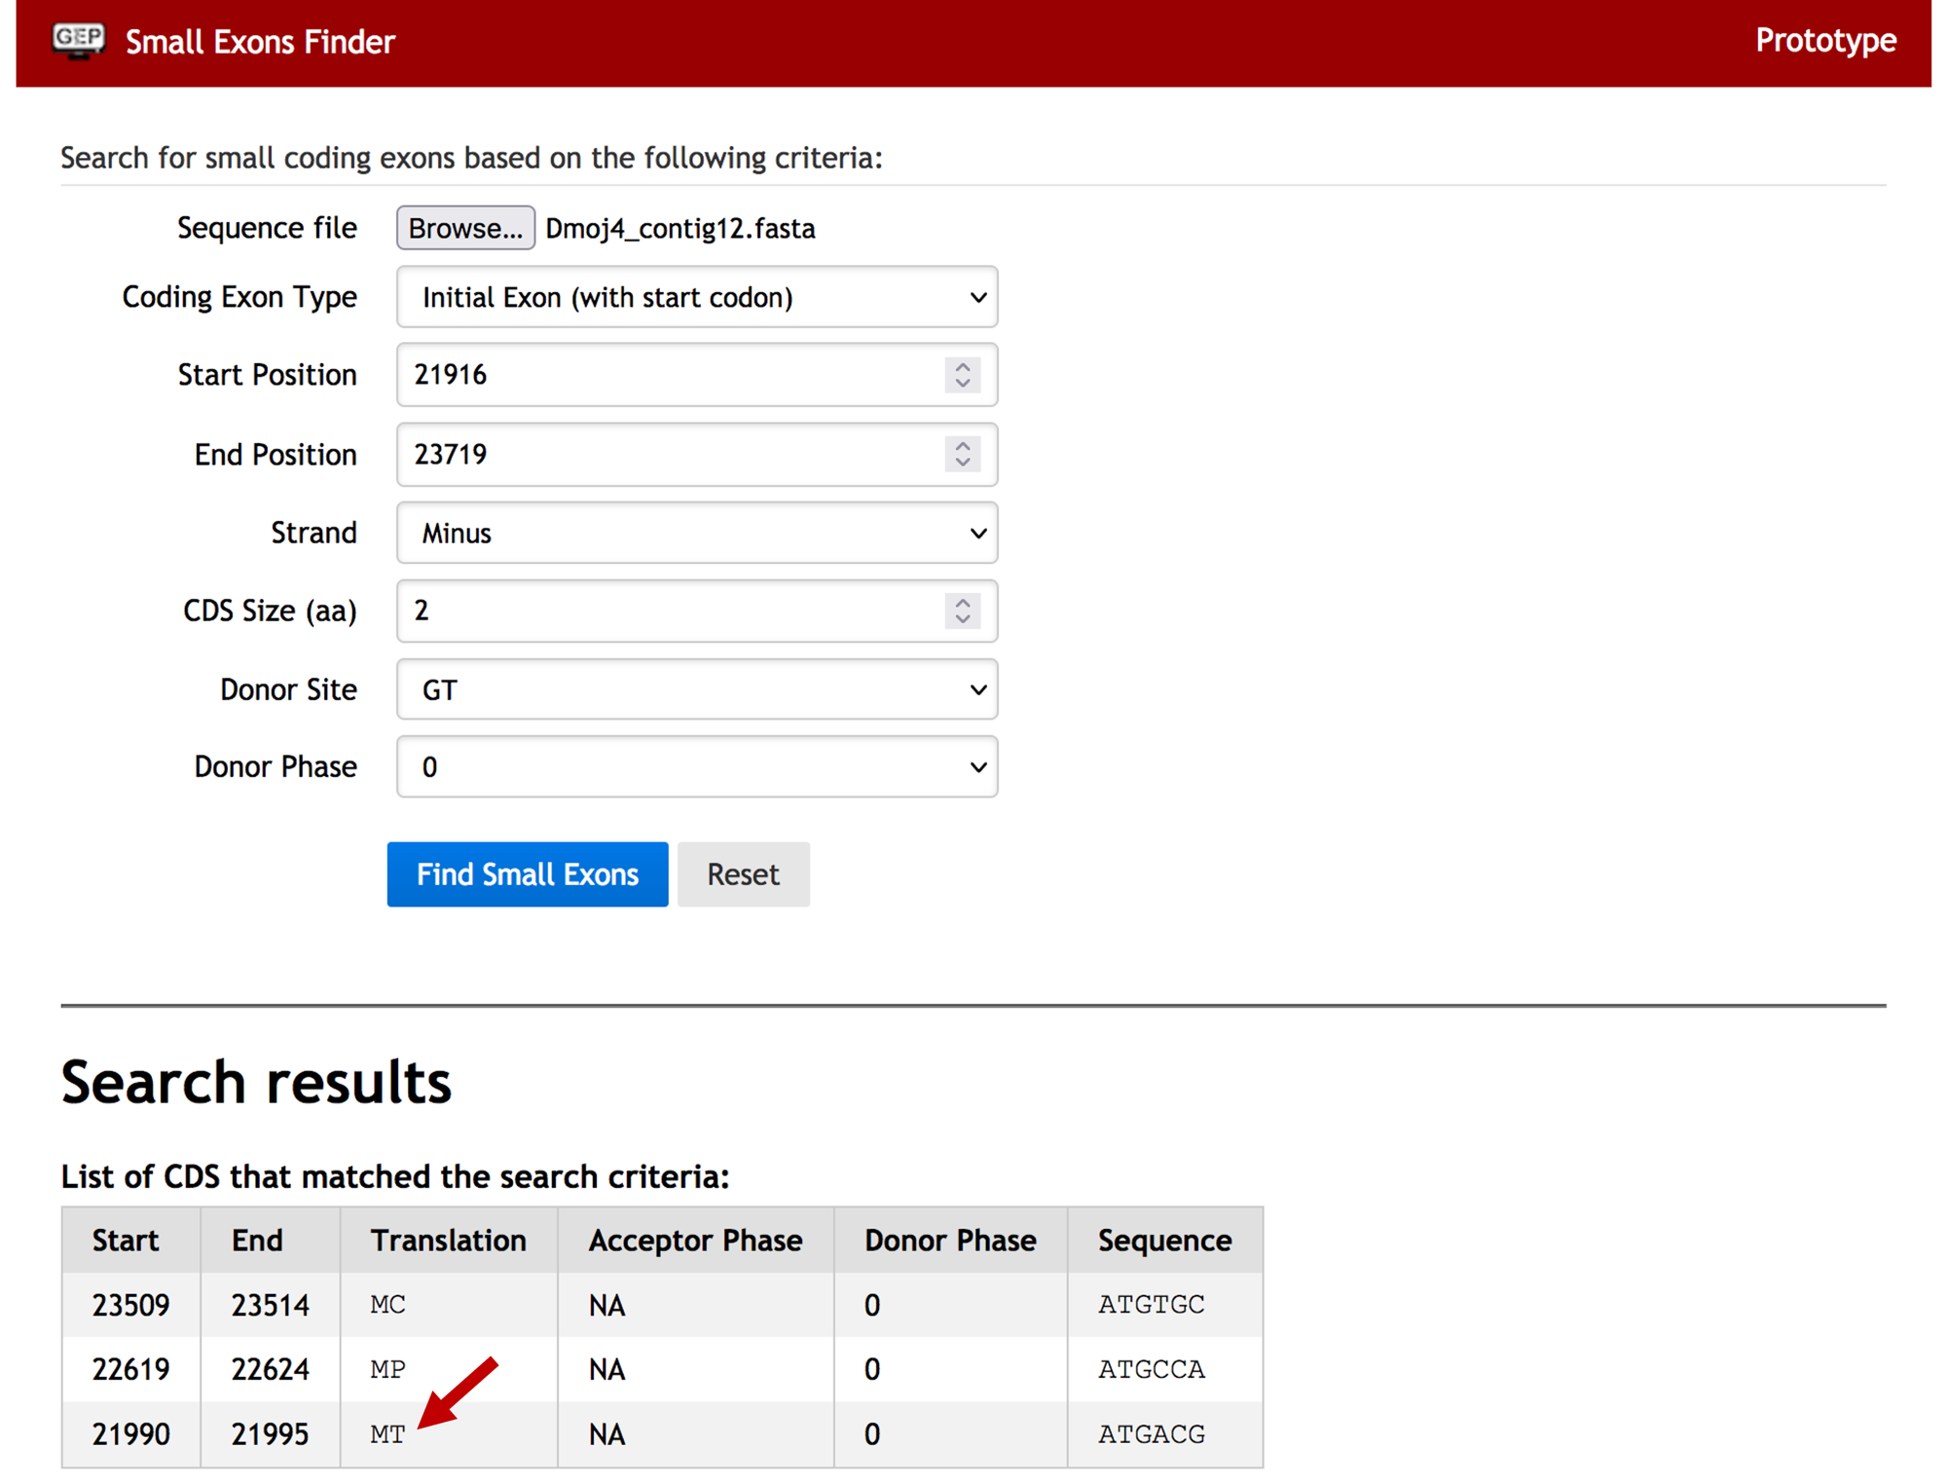Select end value 23514 in results

point(270,1305)
